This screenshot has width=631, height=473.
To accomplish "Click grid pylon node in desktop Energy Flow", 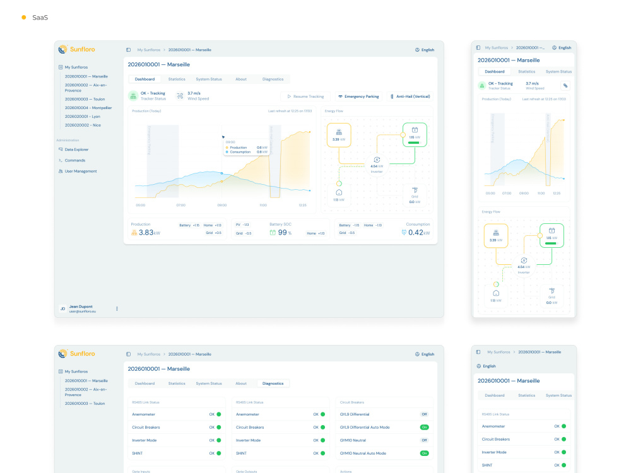I will [x=415, y=196].
